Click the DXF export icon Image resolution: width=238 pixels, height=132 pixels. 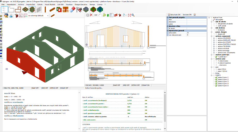[x=96, y=15]
